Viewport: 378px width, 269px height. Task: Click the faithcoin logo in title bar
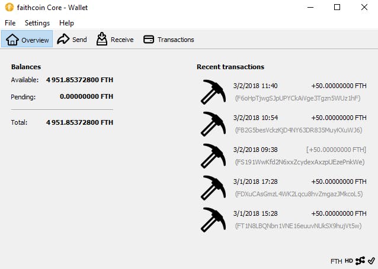[x=9, y=7]
